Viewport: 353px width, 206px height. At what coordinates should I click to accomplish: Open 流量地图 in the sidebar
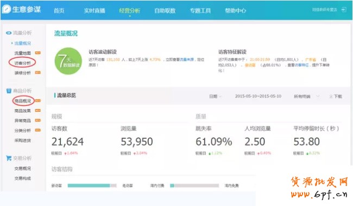click(22, 53)
